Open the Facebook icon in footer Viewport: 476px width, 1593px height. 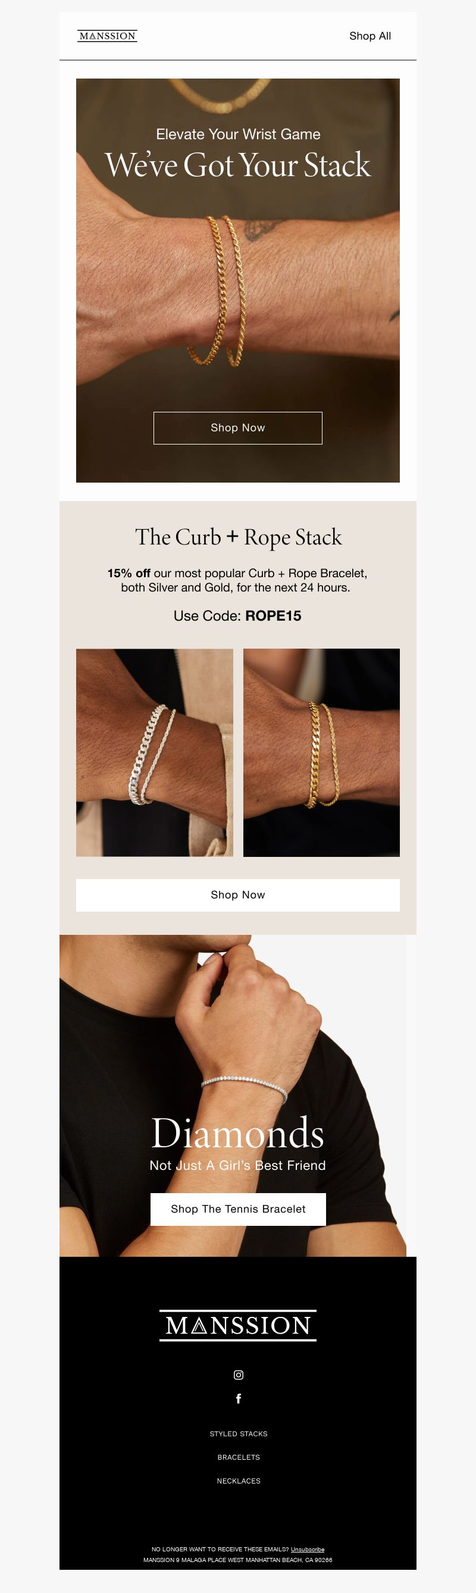pyautogui.click(x=238, y=1399)
